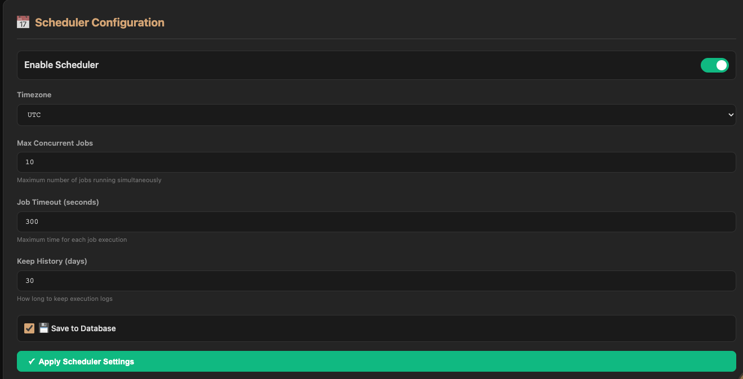Click the hint about jobs running simultaneously
Screen dimensions: 743x379
89,180
